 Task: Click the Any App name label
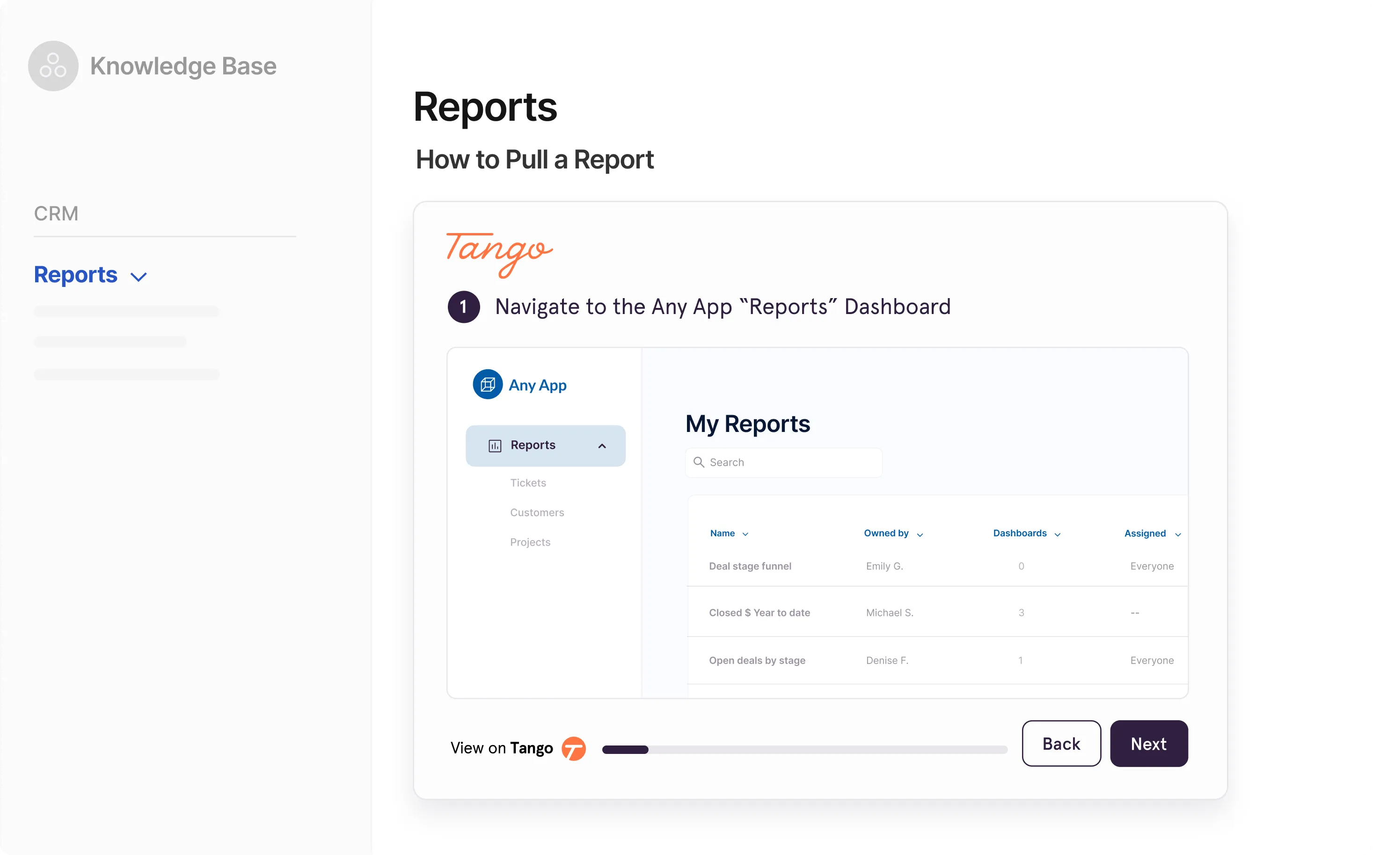click(x=538, y=385)
